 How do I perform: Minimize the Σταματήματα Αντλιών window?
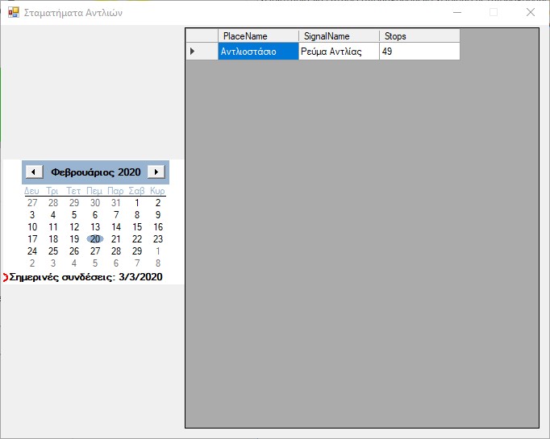tap(456, 13)
